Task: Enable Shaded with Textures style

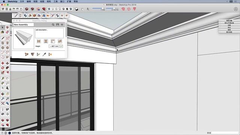Action: (67, 9)
